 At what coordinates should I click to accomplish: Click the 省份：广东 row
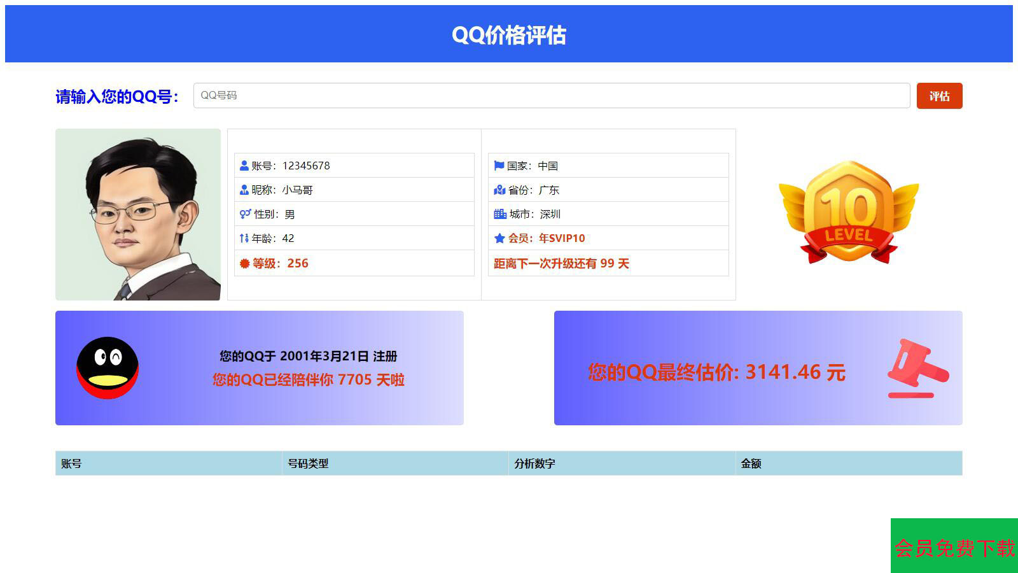click(608, 190)
